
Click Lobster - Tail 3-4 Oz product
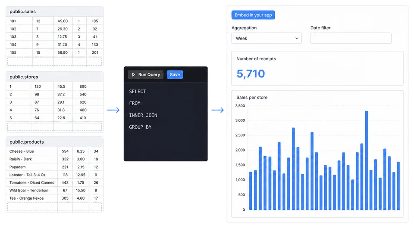click(x=28, y=175)
